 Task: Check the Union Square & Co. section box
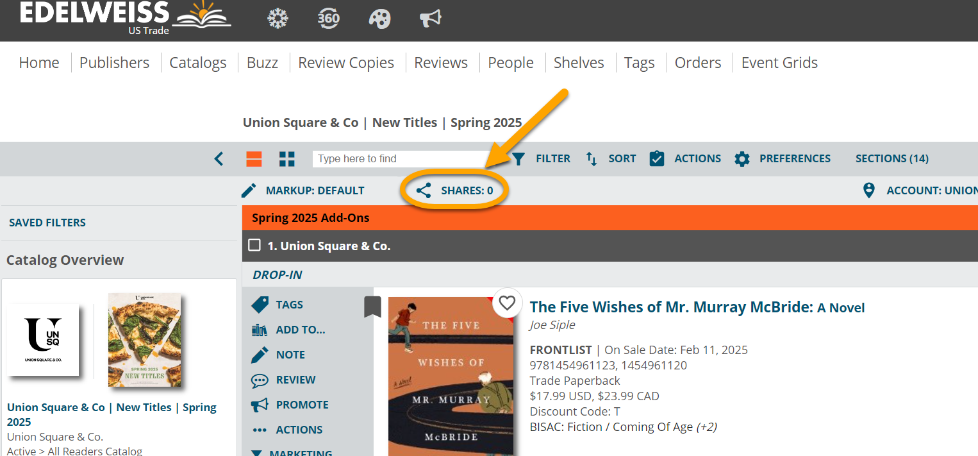click(254, 246)
